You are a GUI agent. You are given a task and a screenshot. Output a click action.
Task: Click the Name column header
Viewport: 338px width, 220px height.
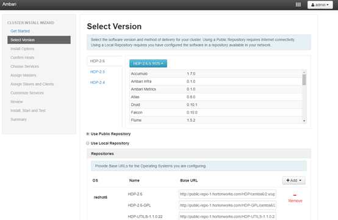click(x=134, y=180)
